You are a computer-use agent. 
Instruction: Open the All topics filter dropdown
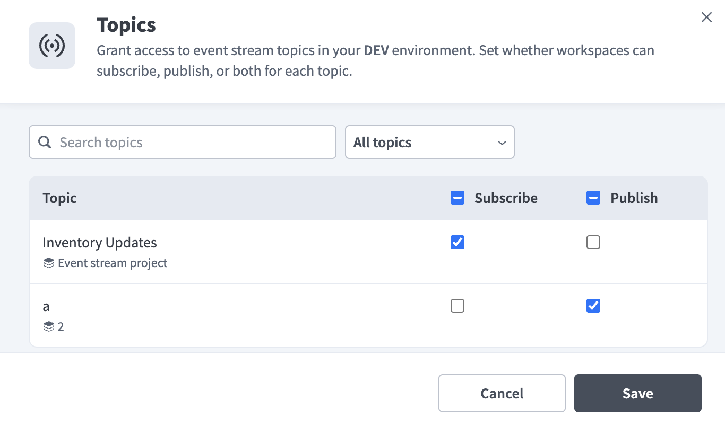coord(430,142)
